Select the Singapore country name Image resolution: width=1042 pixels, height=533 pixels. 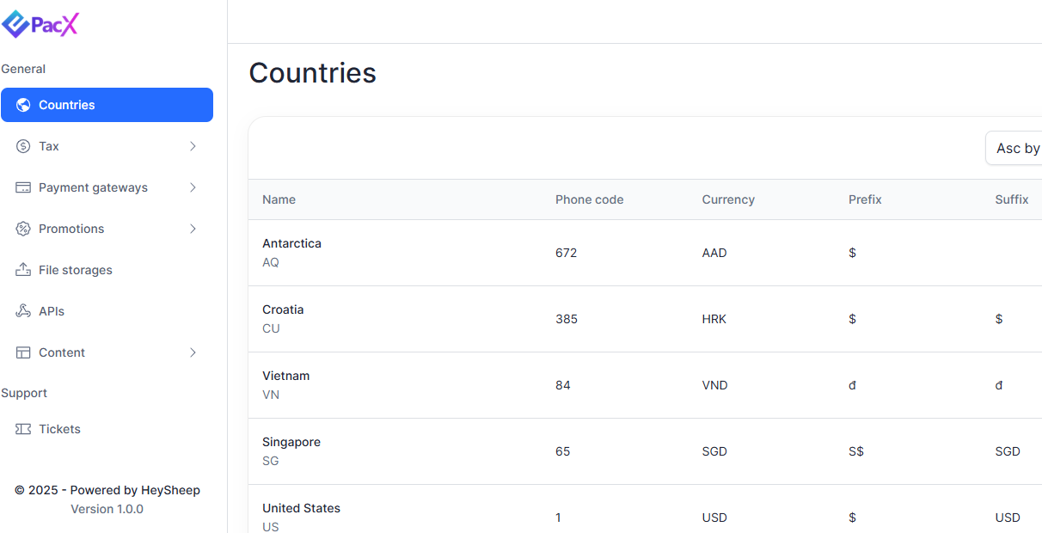click(291, 442)
